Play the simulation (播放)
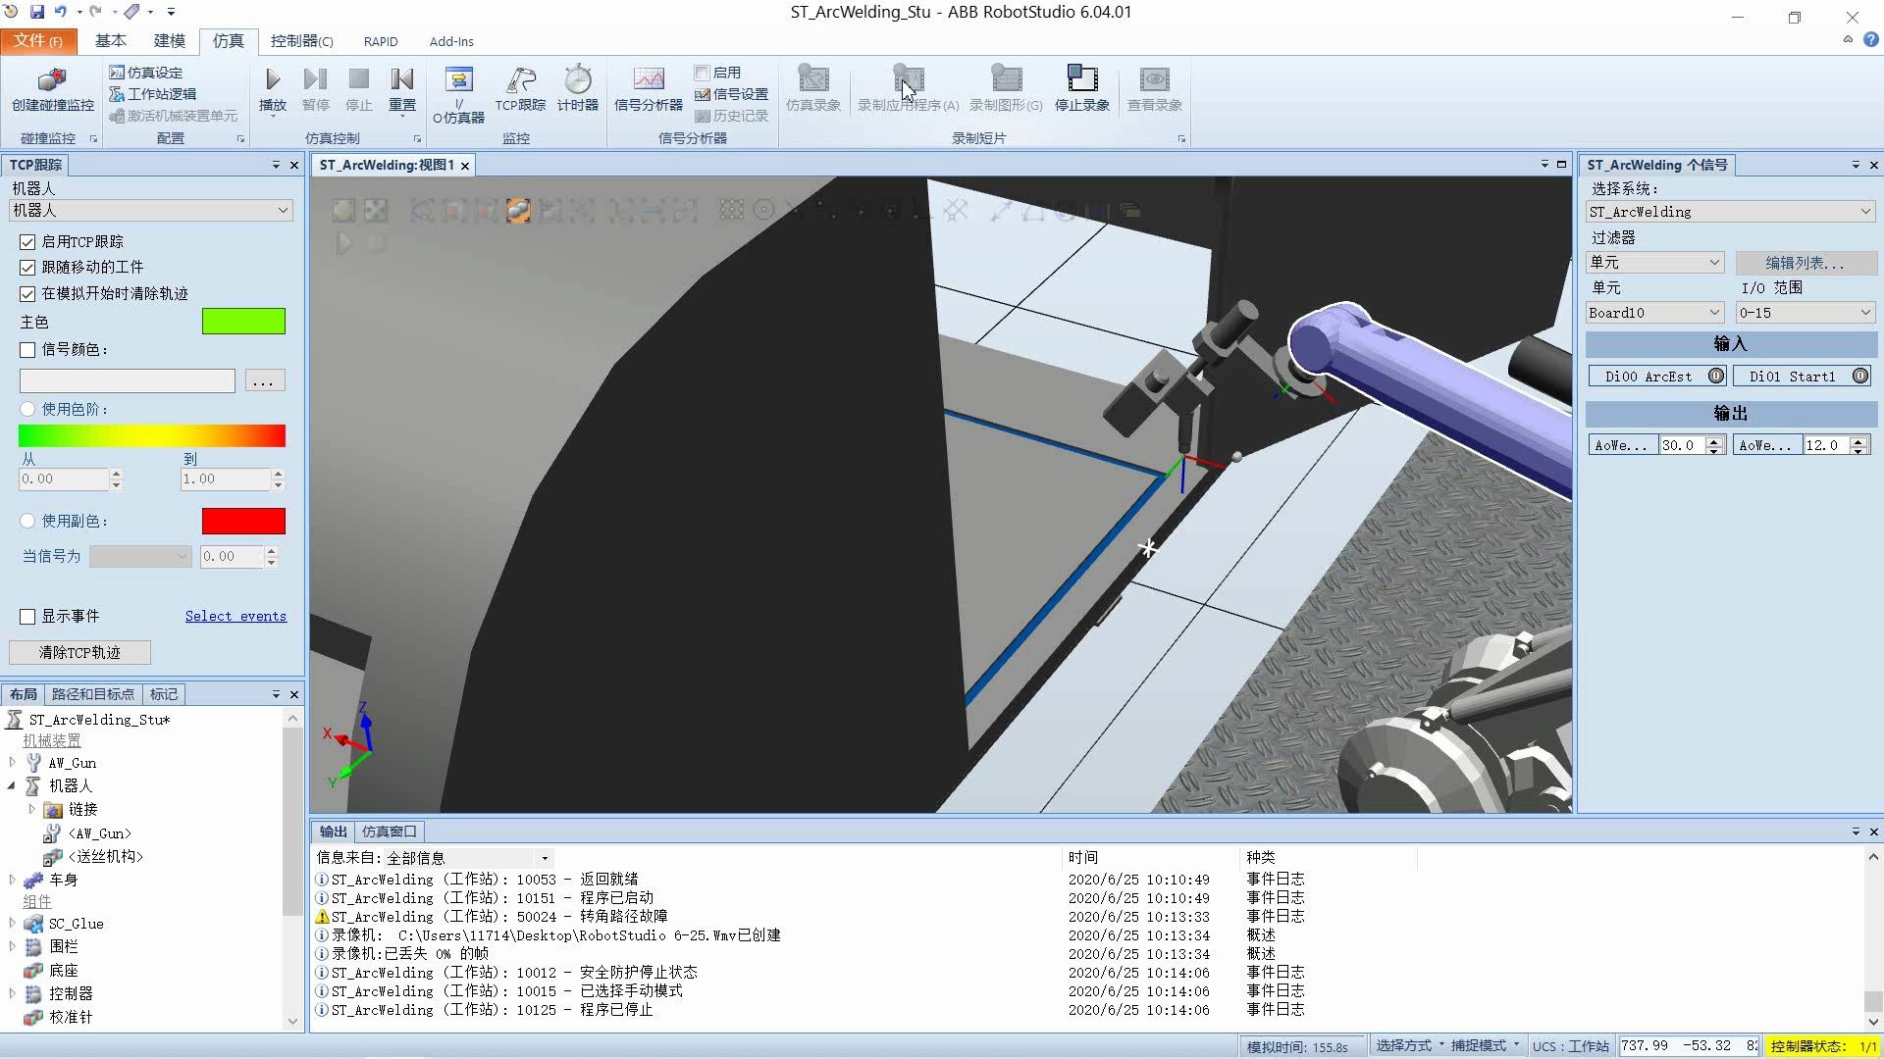This screenshot has height=1059, width=1884. [273, 89]
